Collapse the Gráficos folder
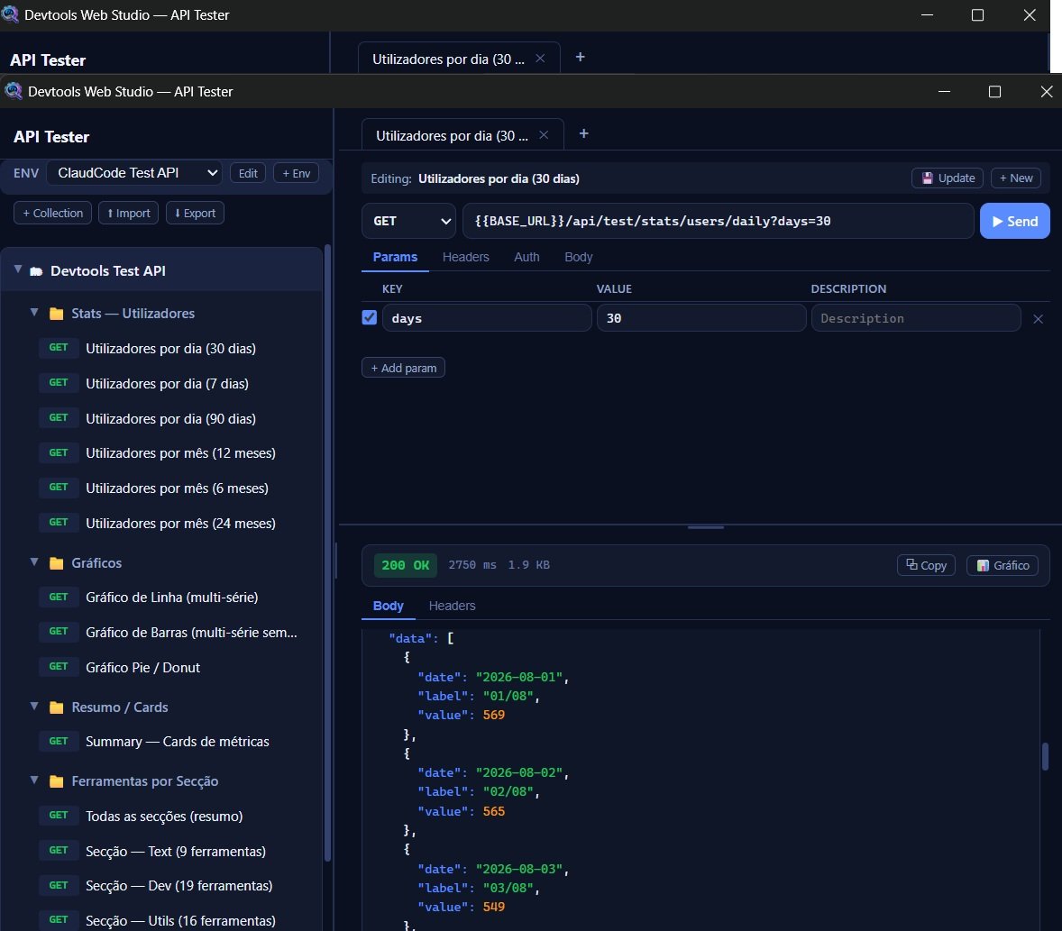 (34, 562)
